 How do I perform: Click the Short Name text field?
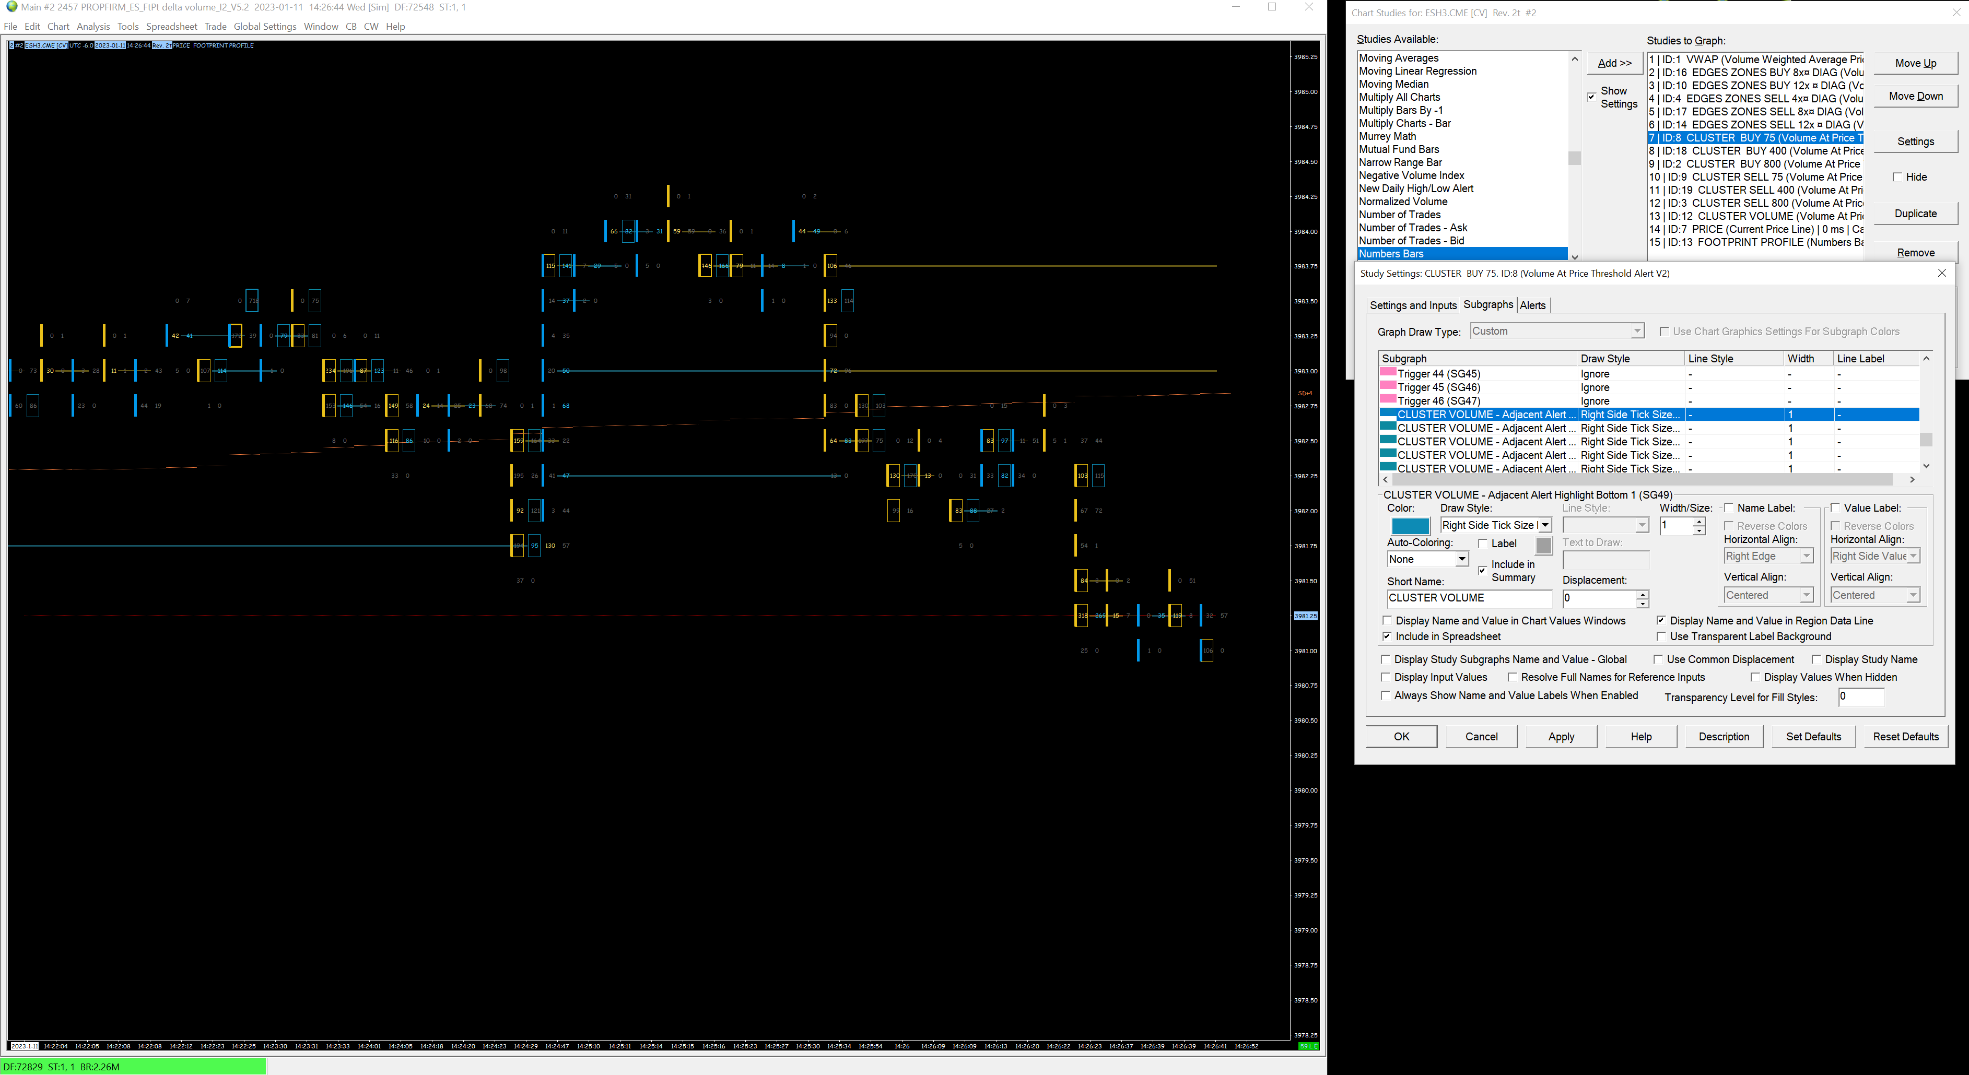click(1468, 597)
